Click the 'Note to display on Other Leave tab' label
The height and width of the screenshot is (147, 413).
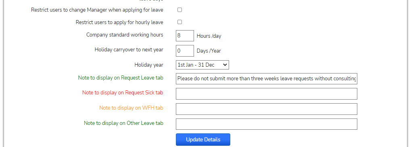pos(123,123)
